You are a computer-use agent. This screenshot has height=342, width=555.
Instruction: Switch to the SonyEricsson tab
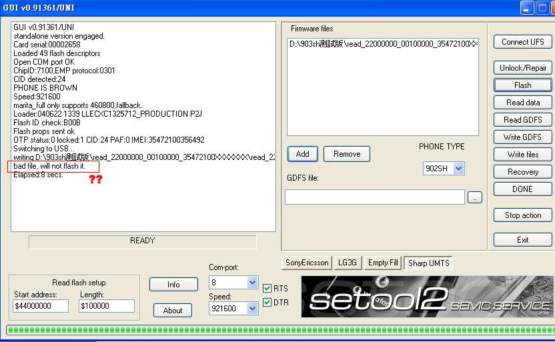[307, 263]
